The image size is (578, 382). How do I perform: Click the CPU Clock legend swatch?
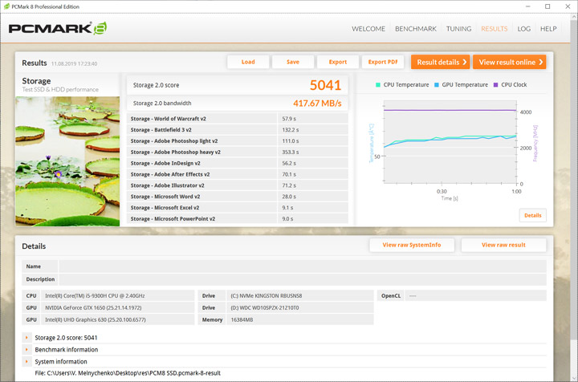coord(495,85)
